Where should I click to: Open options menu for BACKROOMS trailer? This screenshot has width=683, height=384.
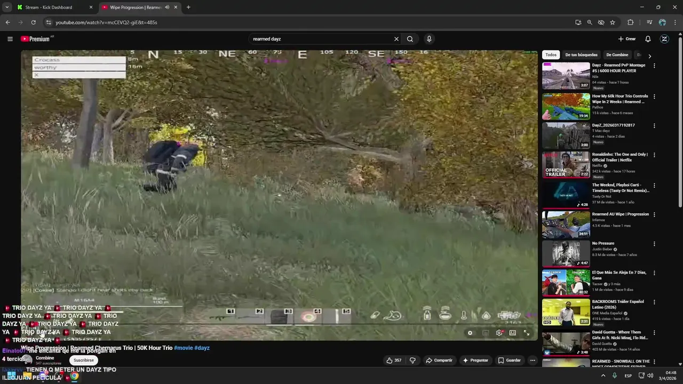click(x=654, y=302)
